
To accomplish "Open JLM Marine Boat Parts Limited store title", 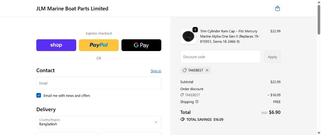I will 72,9.
